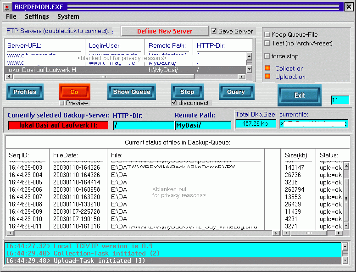Click size panel horizontal scroll right arrow
The image size is (356, 272).
(339, 233)
